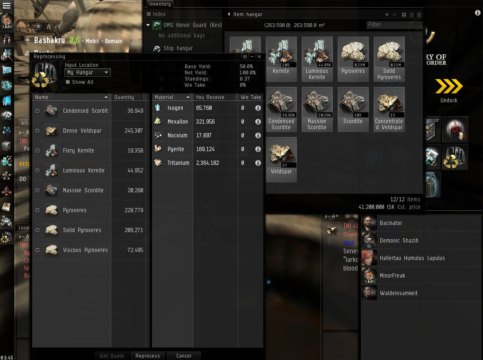Open the safe assets icon in Neocom
Image resolution: width=483 pixels, height=360 pixels.
click(x=7, y=146)
